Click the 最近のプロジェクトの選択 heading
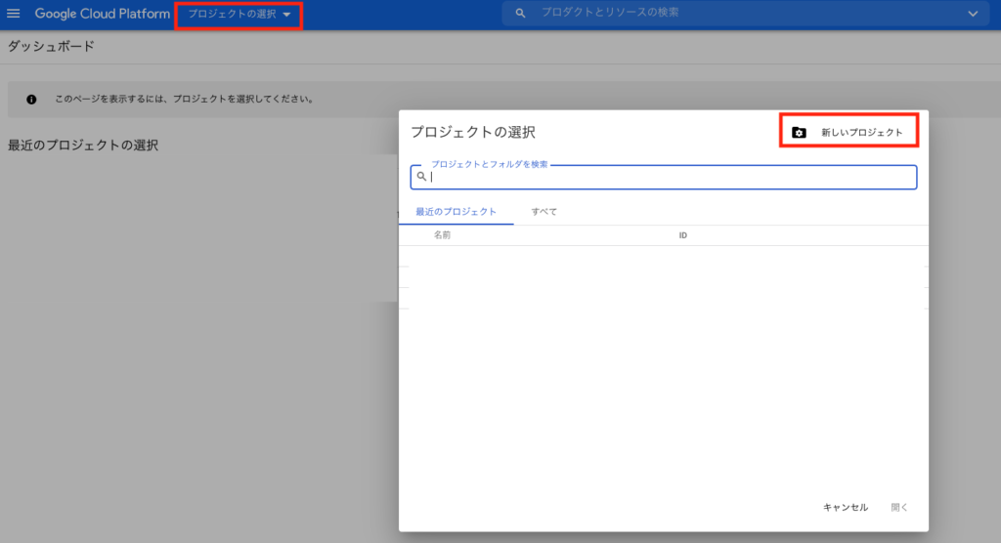The width and height of the screenshot is (1001, 543). point(83,145)
